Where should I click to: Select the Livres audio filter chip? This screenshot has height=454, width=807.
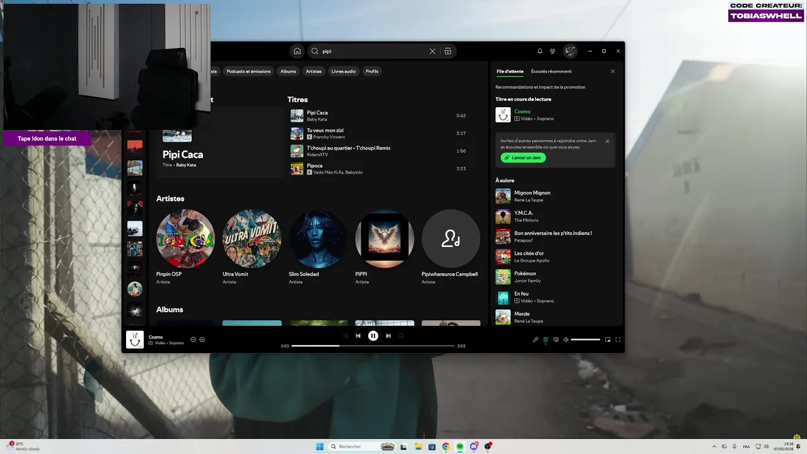[x=344, y=71]
